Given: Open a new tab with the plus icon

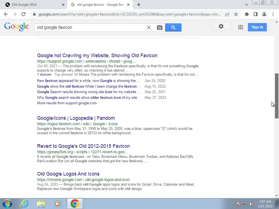Looking at the screenshot, I should (x=139, y=5).
